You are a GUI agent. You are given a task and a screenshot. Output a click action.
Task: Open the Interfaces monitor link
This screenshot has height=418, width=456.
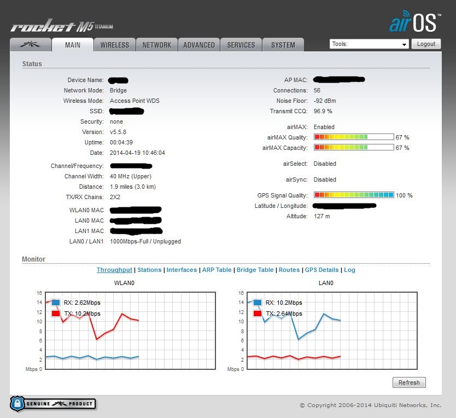182,270
